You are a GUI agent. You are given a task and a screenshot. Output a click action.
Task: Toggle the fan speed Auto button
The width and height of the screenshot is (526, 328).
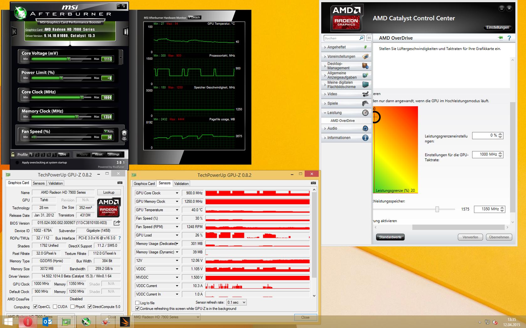pyautogui.click(x=109, y=131)
